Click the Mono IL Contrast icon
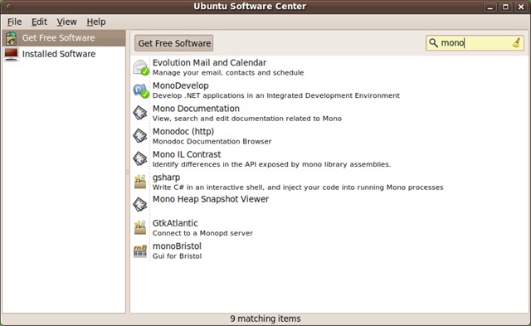Viewport: 531px width, 326px height. point(140,158)
